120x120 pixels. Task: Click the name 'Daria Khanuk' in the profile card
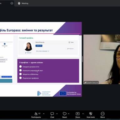(x=40, y=42)
